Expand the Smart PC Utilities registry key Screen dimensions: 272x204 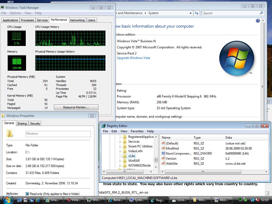[x=120, y=147]
